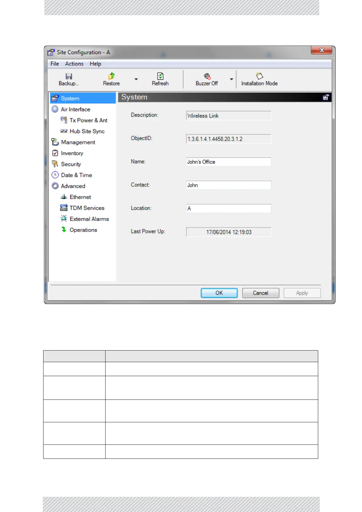The width and height of the screenshot is (362, 512).
Task: Click the Refresh toolbar icon
Action: coord(160,76)
